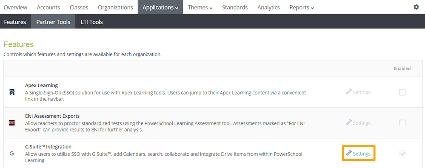Click the Apex Learning logo icon
The image size is (425, 168).
coord(11,92)
